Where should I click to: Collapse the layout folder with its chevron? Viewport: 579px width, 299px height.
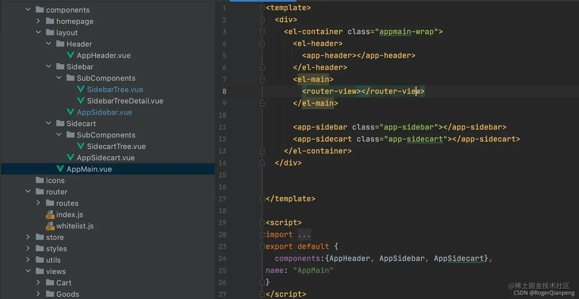click(x=38, y=33)
